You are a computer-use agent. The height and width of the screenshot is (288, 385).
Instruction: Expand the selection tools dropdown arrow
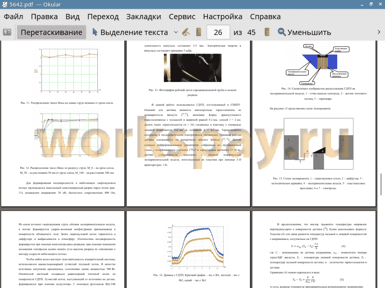(x=176, y=32)
